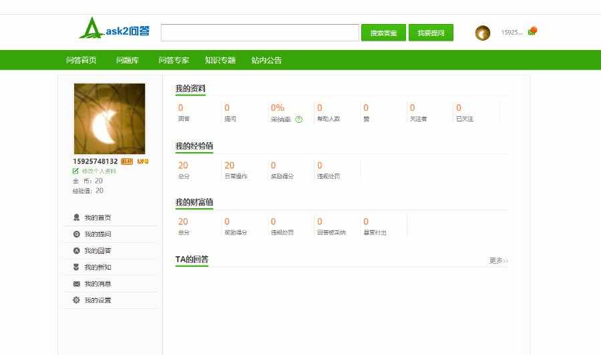601x355 pixels.
Task: Click the 赞 stat in 我的资料
Action: [366, 113]
